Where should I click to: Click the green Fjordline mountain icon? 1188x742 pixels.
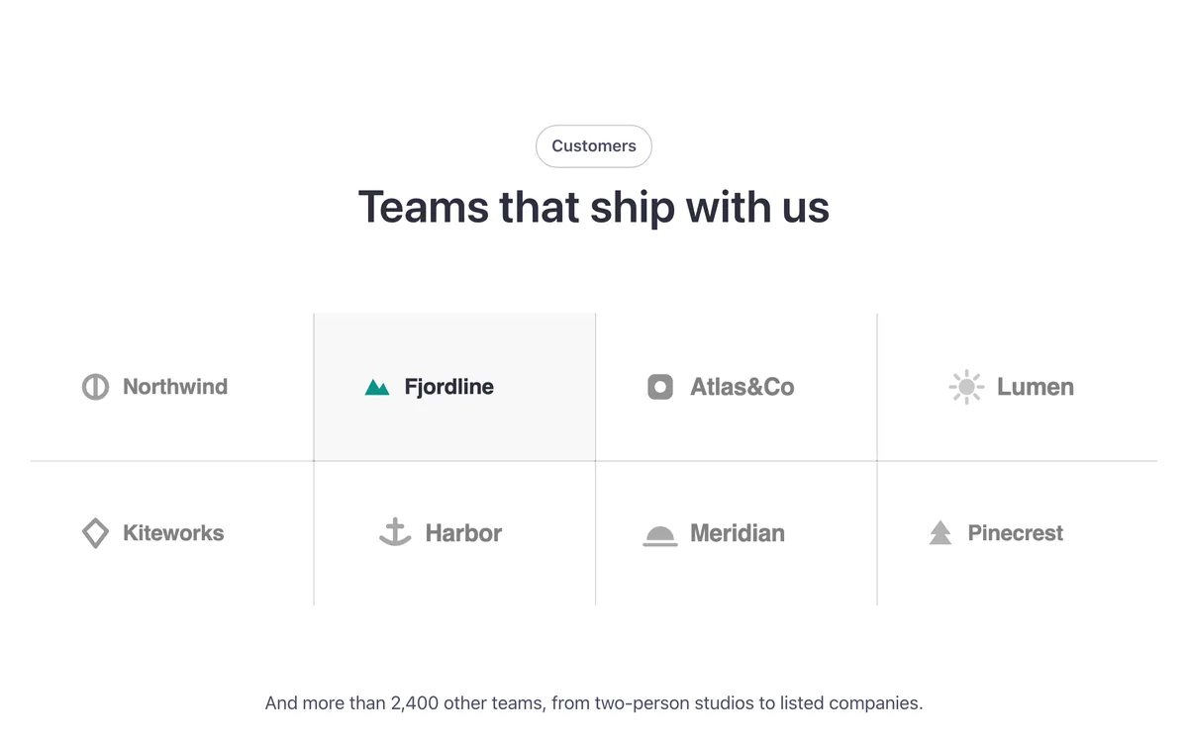tap(377, 387)
